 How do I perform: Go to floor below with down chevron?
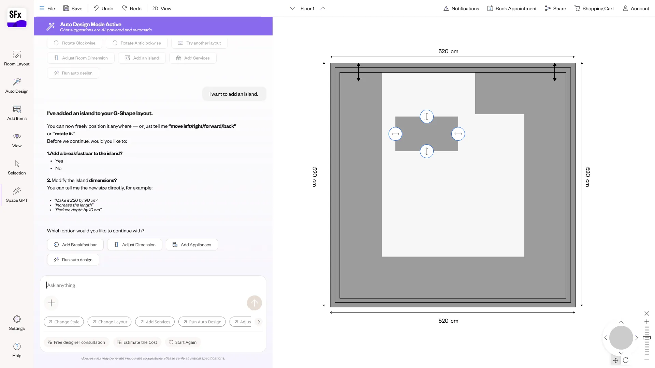coord(292,9)
